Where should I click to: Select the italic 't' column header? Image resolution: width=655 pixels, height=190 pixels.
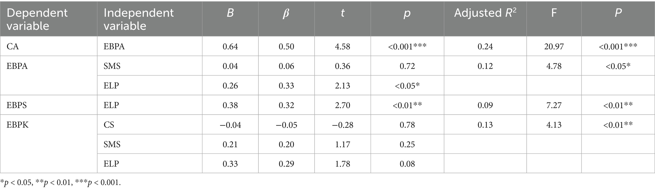pyautogui.click(x=342, y=13)
